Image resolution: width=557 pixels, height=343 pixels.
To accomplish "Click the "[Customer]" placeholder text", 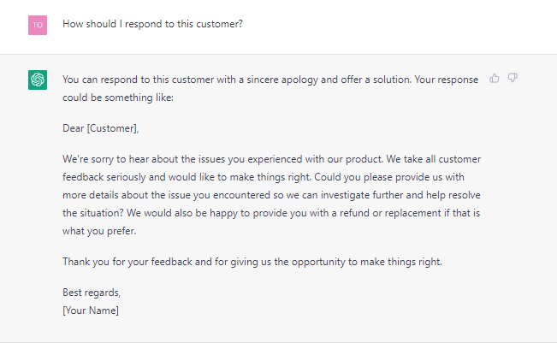I will tap(112, 128).
